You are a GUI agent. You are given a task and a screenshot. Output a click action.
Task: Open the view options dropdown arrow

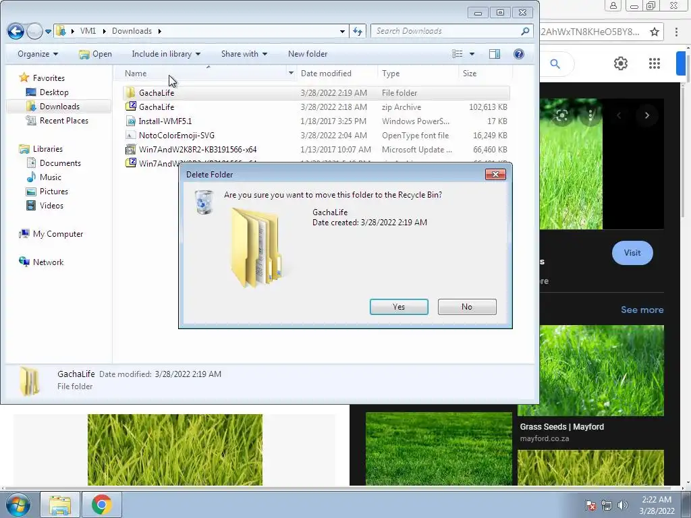click(472, 54)
